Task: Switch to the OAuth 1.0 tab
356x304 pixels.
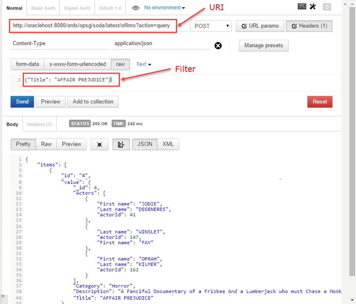Action: click(x=110, y=8)
